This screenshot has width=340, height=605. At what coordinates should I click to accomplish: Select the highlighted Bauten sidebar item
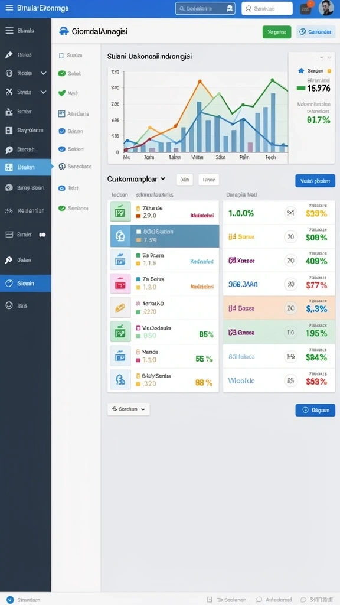pyautogui.click(x=25, y=167)
